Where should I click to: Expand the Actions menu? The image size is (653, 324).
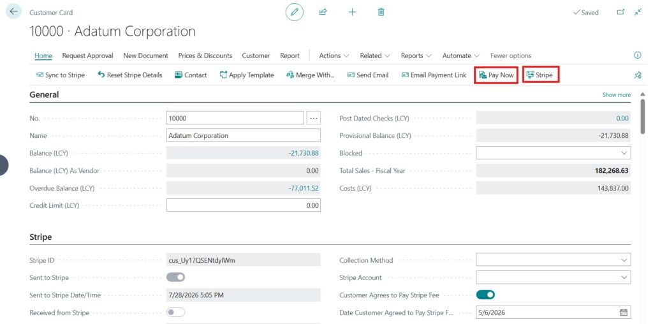[334, 55]
